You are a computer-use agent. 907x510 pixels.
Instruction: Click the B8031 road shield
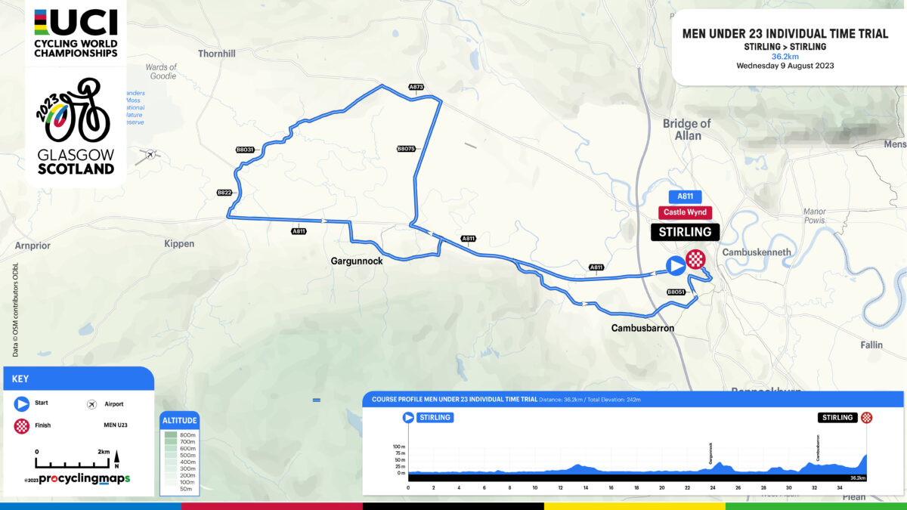pyautogui.click(x=244, y=150)
